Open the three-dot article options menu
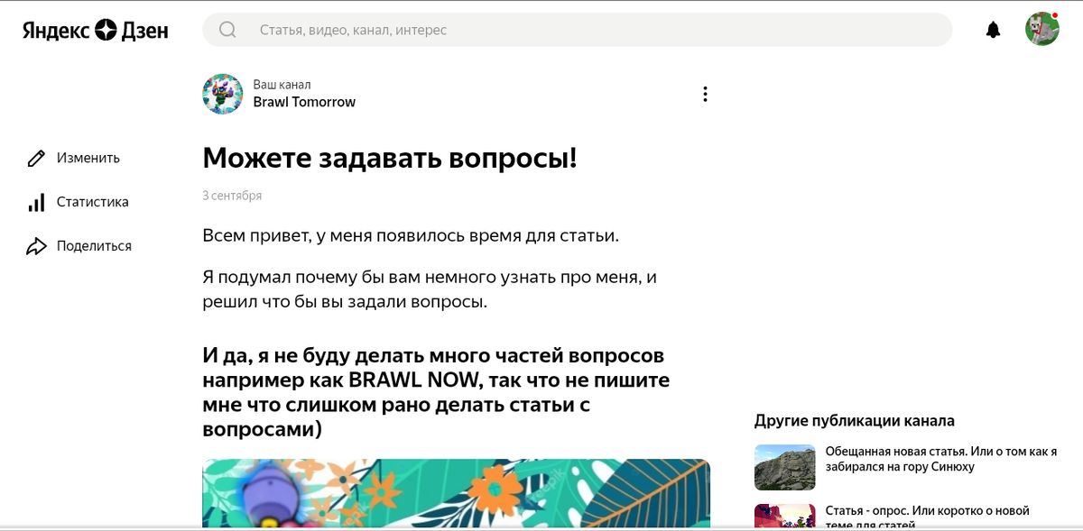1083x531 pixels. tap(705, 94)
